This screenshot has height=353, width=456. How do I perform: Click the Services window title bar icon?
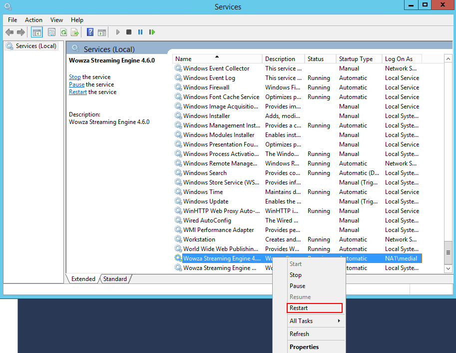pyautogui.click(x=8, y=6)
